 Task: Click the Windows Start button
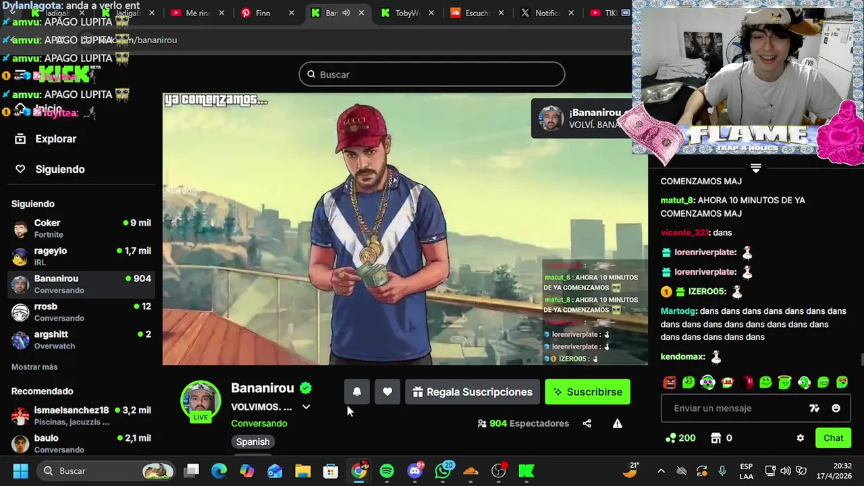(x=20, y=471)
